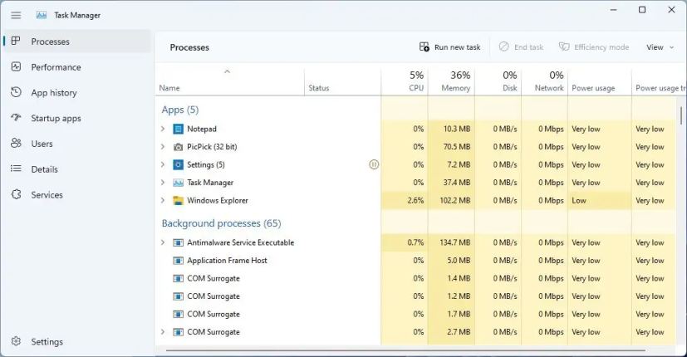Click the Notepad app icon

pyautogui.click(x=178, y=129)
